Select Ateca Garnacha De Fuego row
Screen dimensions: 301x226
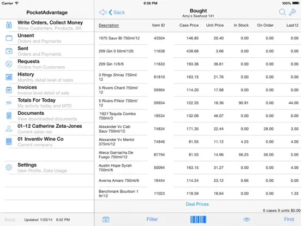pyautogui.click(x=198, y=154)
